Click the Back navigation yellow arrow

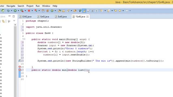click(120, 11)
